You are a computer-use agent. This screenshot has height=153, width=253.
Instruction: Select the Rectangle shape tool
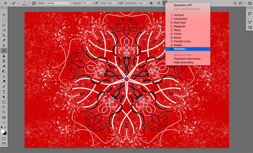pyautogui.click(x=4, y=102)
